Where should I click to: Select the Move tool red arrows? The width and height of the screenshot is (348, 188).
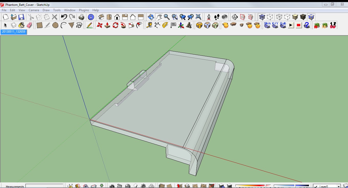coord(100,25)
